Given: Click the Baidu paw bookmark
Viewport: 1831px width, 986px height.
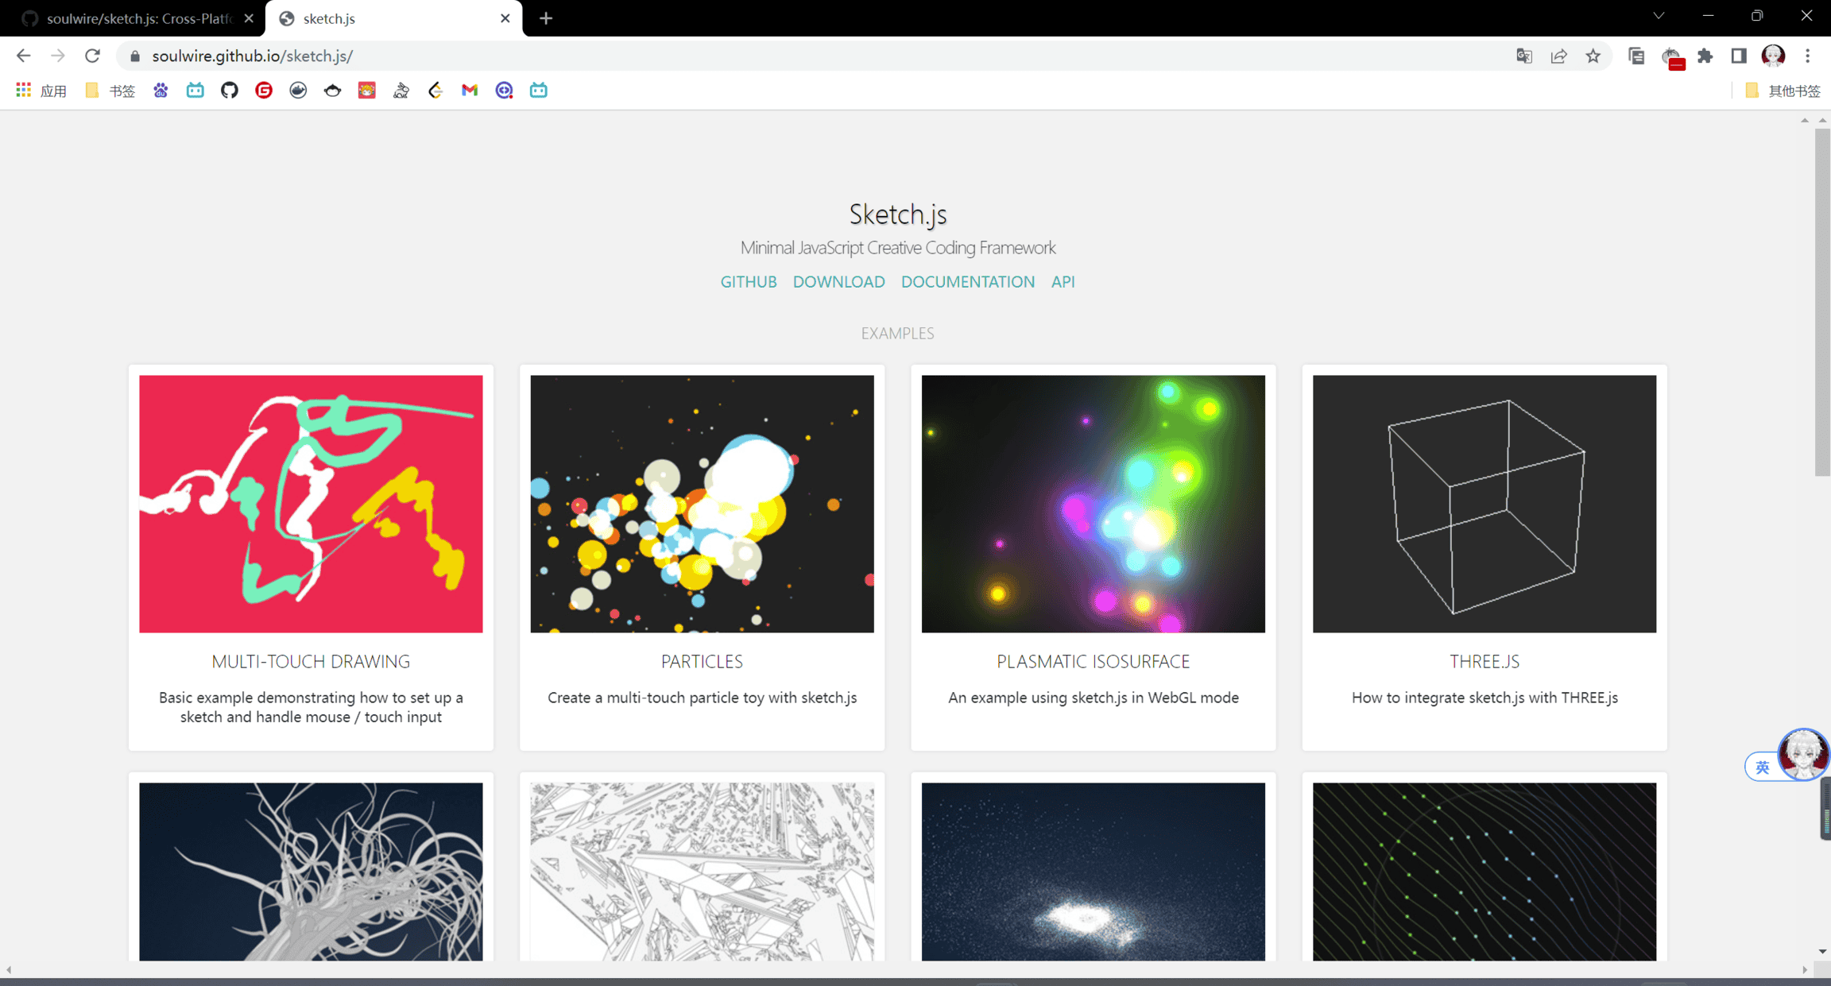Looking at the screenshot, I should coord(161,91).
